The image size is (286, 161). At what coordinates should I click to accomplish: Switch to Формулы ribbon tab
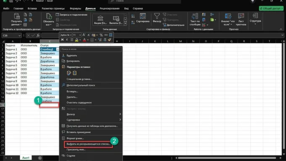(75, 8)
